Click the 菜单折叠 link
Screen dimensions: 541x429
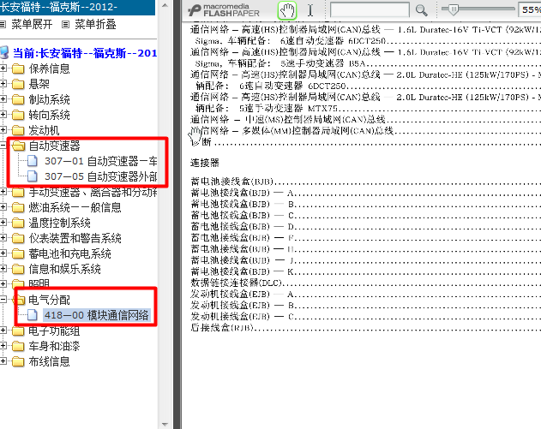tap(95, 25)
